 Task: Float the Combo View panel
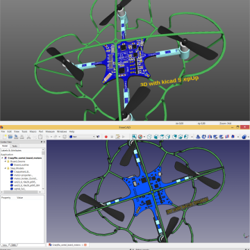tap(42, 142)
